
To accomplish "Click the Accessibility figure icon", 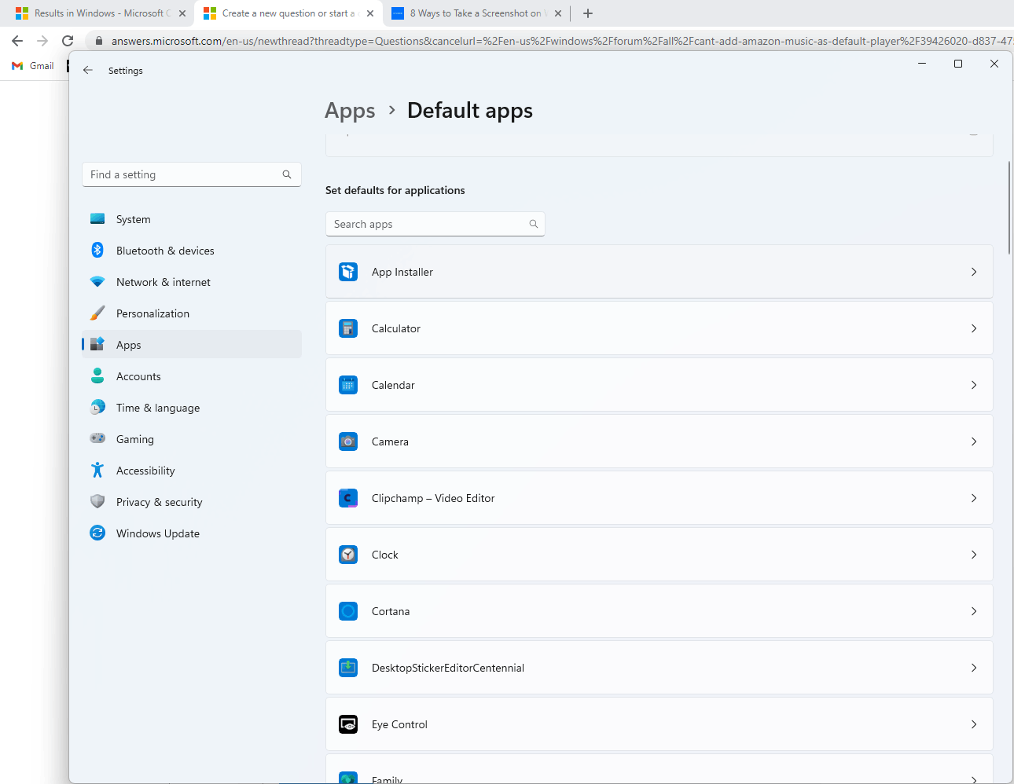I will 97,470.
